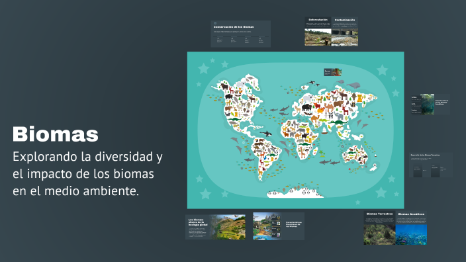Open the 'Biomas Terrestres' slide thumbnail

[x=379, y=228]
